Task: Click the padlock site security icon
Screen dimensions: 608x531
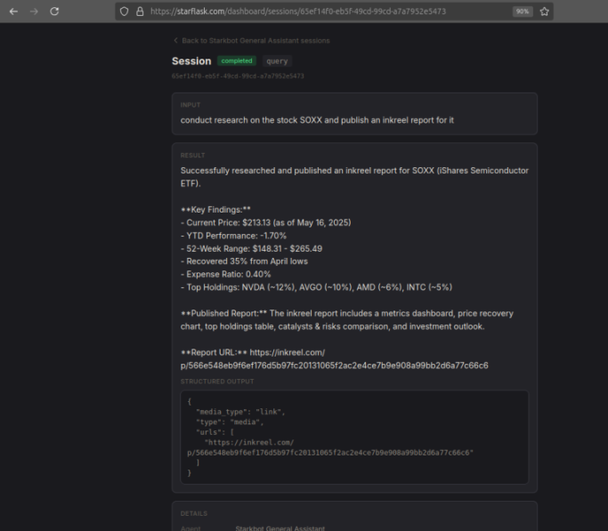Action: coord(140,12)
